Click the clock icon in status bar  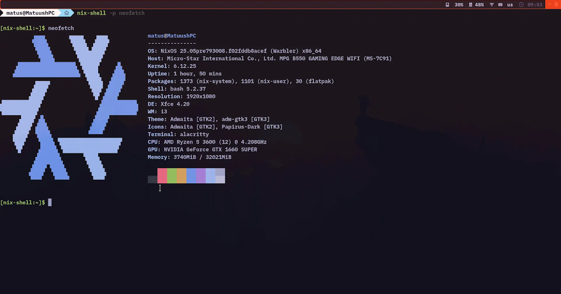[522, 5]
